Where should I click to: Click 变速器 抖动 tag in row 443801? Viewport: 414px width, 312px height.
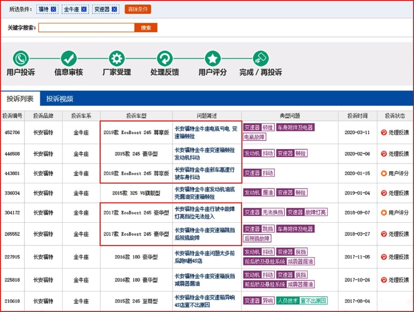click(259, 173)
